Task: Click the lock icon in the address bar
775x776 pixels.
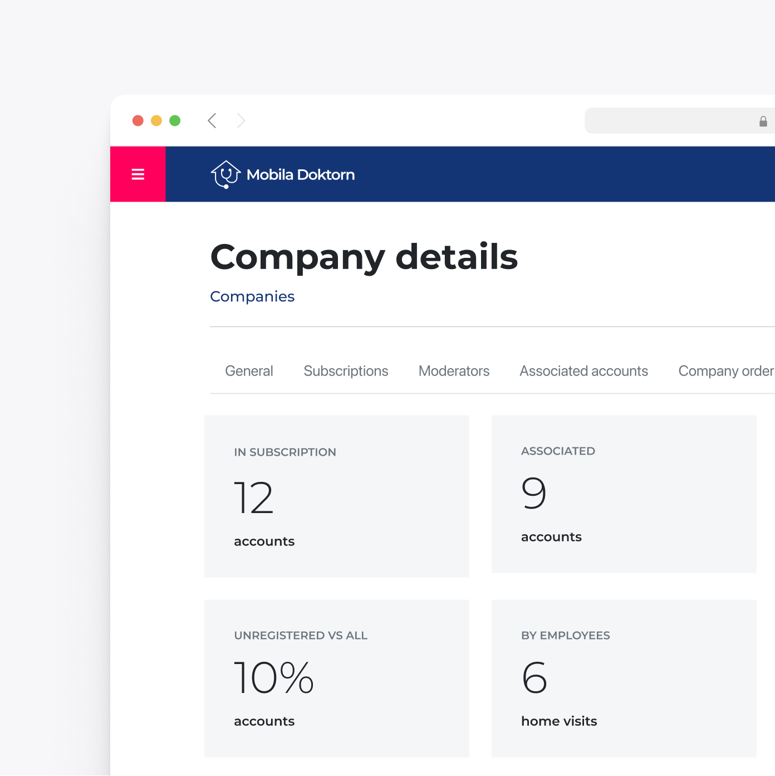Action: pyautogui.click(x=763, y=121)
